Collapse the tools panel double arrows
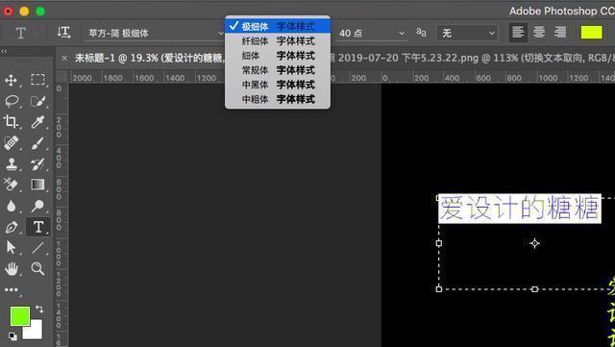Screen dimensions: 615x347 [x=4, y=51]
